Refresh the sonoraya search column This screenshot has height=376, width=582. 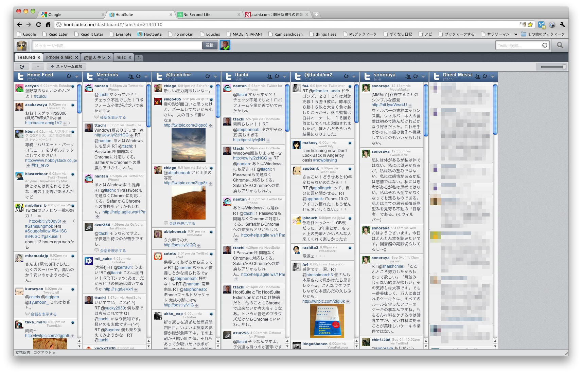click(415, 76)
